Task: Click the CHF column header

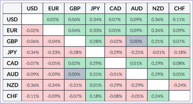Action: 180,8
